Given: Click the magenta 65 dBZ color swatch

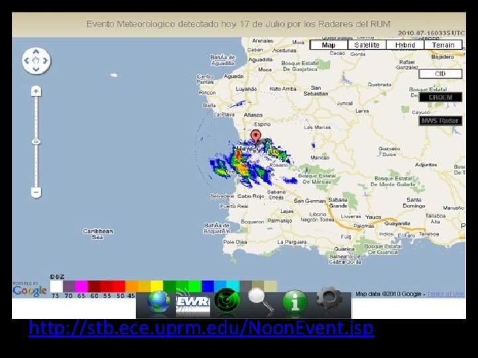Looking at the screenshot, I should pyautogui.click(x=82, y=286).
